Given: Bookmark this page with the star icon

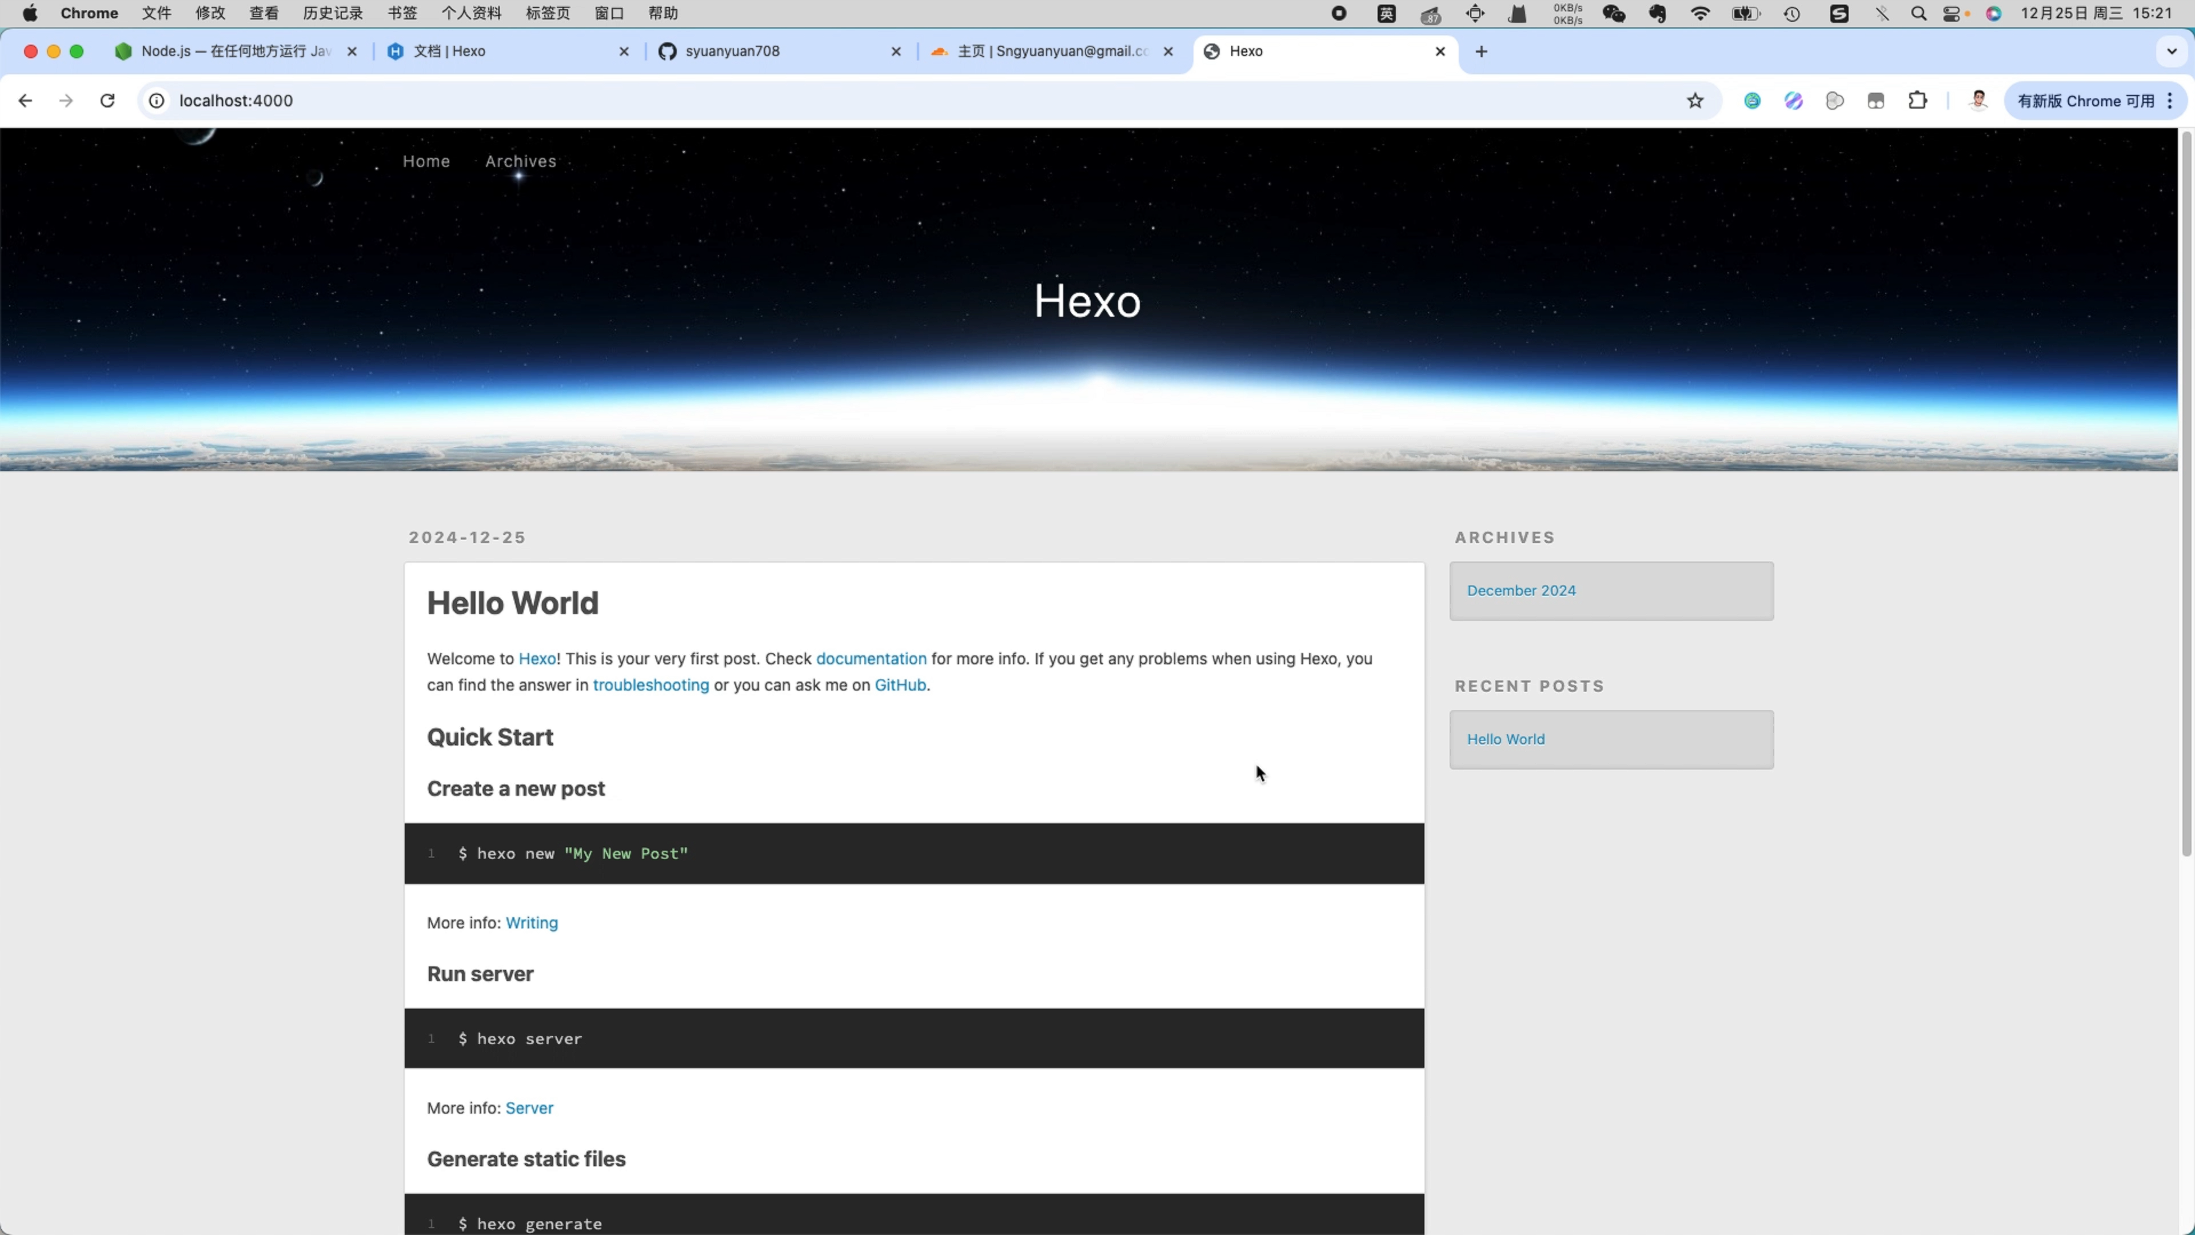Looking at the screenshot, I should coord(1695,101).
